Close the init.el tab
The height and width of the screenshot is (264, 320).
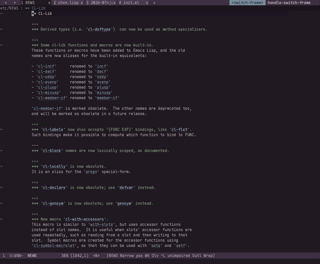pos(147,3)
